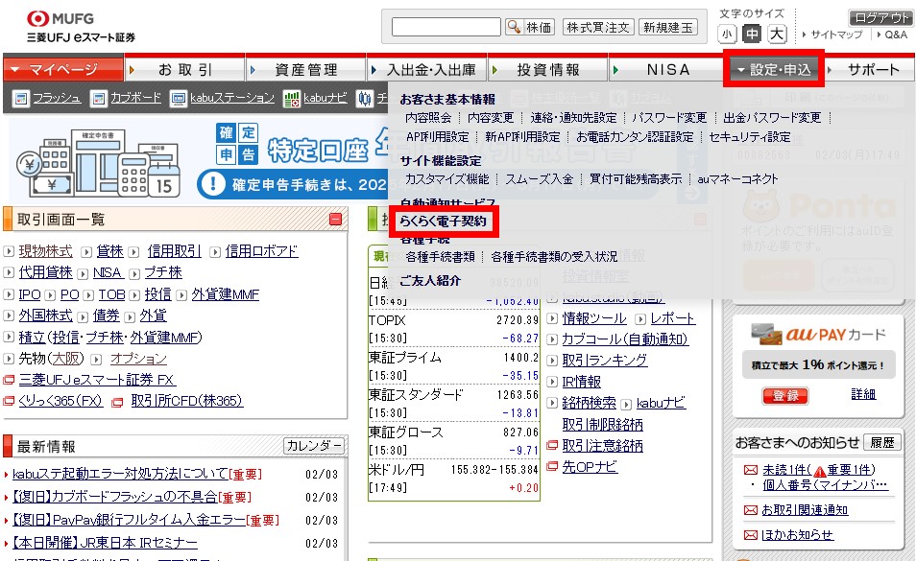Click envelope icon beside お取引関連通知
This screenshot has width=916, height=561.
point(751,511)
